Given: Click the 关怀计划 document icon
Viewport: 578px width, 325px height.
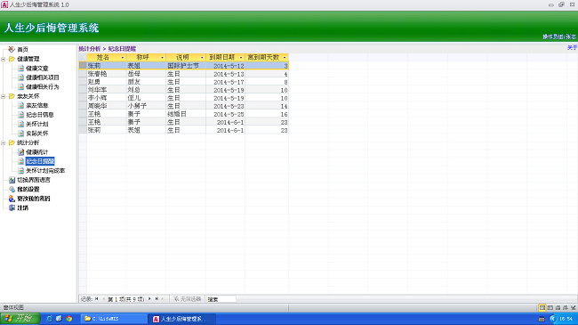Looking at the screenshot, I should click(21, 124).
